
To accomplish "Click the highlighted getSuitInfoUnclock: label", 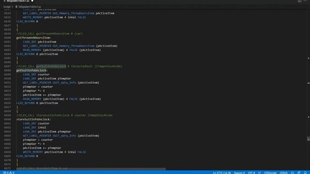I will (x=32, y=71).
